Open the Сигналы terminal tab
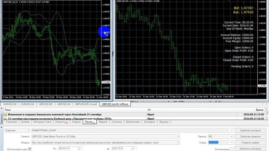Image resolution: width=269 pixels, height=151 pixels. (116, 122)
